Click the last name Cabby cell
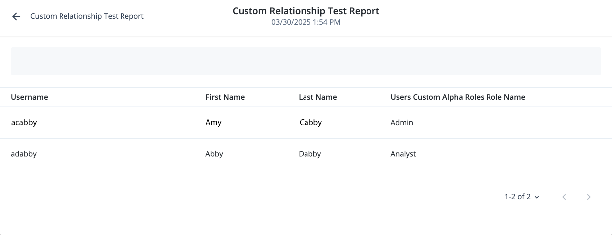Screen dimensions: 612x235 310,123
